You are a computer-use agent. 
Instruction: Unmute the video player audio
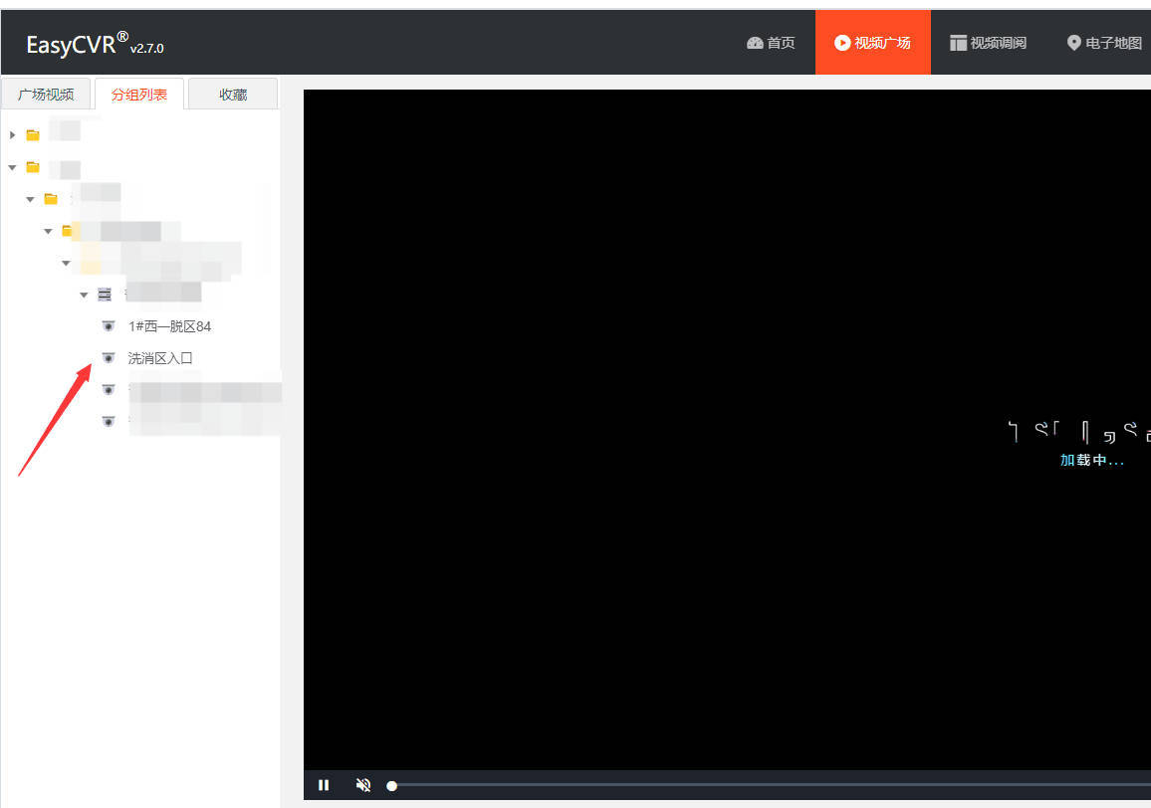(x=362, y=785)
